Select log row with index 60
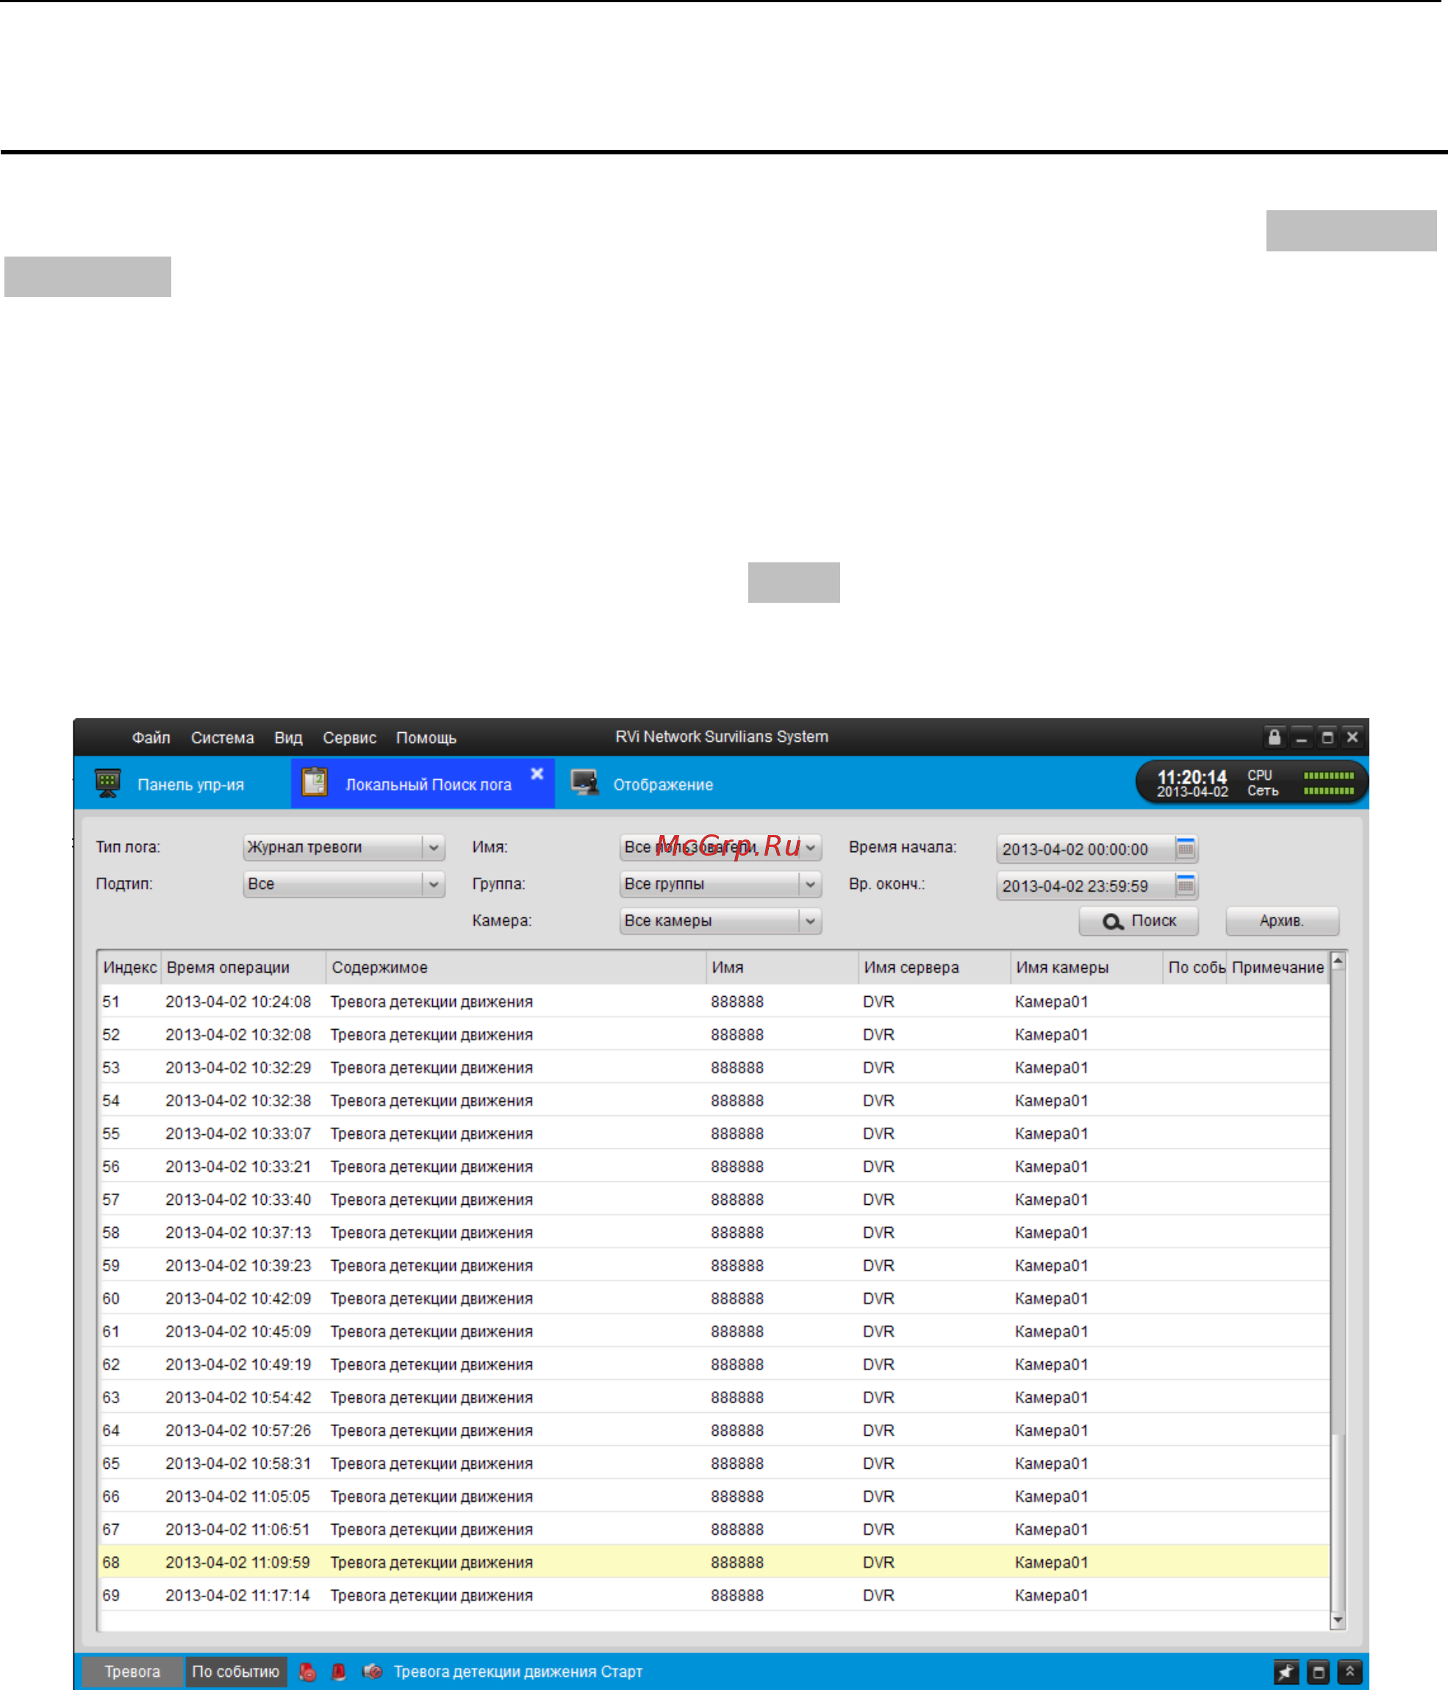 pyautogui.click(x=714, y=1298)
